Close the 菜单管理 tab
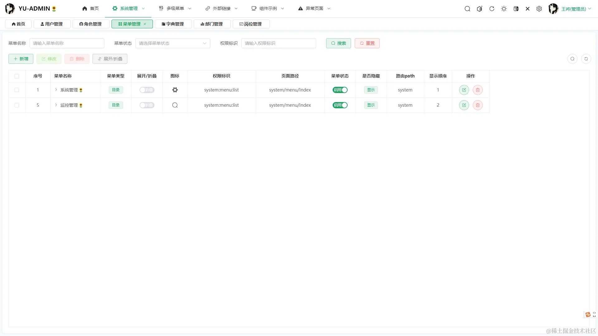 pyautogui.click(x=145, y=24)
